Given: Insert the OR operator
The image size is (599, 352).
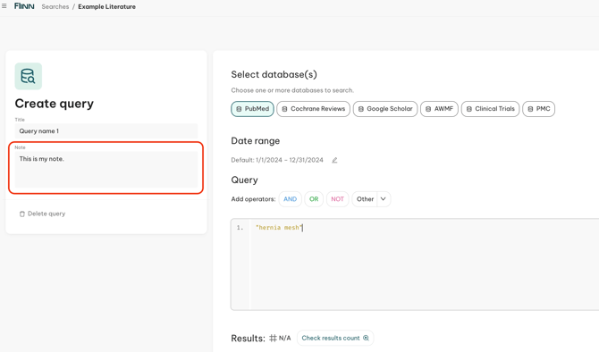Looking at the screenshot, I should click(x=314, y=199).
